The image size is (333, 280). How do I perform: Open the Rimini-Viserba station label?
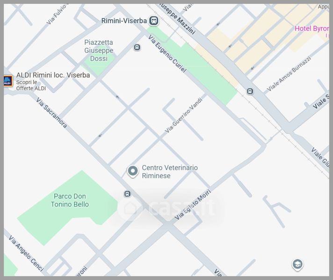[123, 21]
